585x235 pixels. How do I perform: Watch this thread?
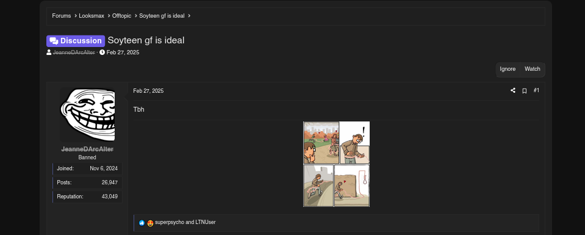pyautogui.click(x=533, y=69)
